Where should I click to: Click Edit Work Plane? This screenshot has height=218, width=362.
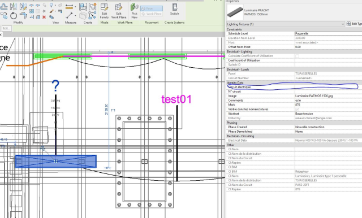(119, 11)
